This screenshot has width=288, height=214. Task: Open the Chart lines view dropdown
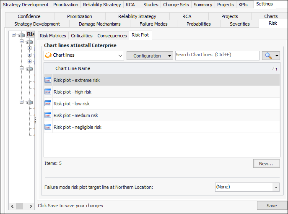pyautogui.click(x=121, y=55)
